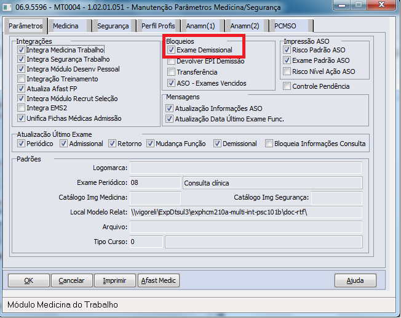401x318 pixels.
Task: Click the Logomarca input field
Action: point(245,168)
